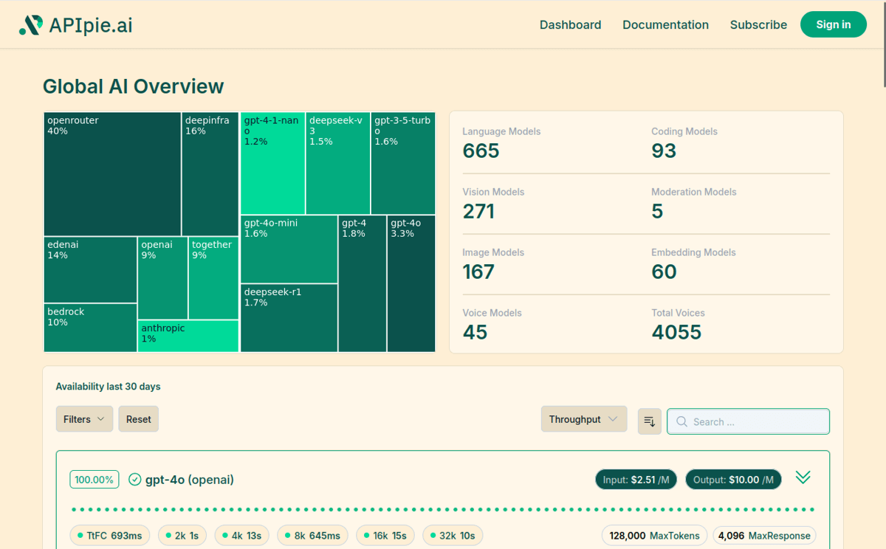The height and width of the screenshot is (549, 886).
Task: Select the anthropic segment in the treemap
Action: [188, 336]
